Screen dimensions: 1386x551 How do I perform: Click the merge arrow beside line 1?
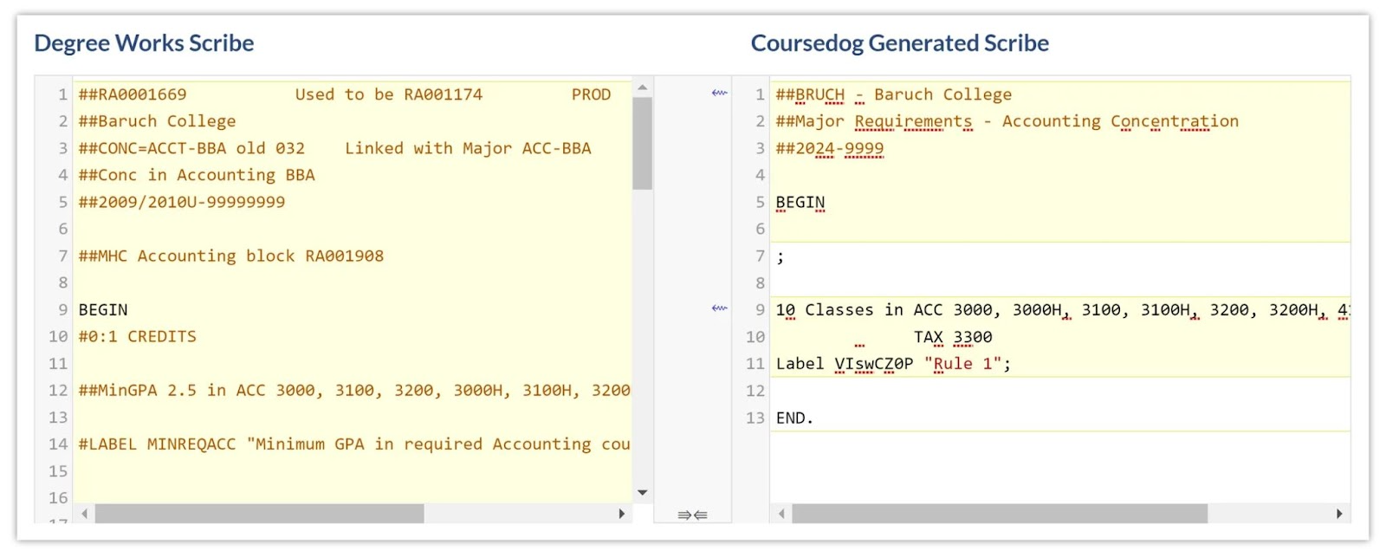pyautogui.click(x=719, y=93)
